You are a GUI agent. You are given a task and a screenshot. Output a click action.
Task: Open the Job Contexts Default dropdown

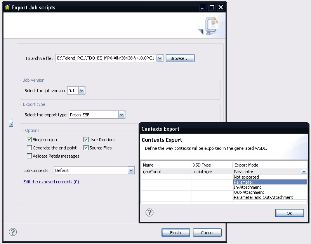131,170
